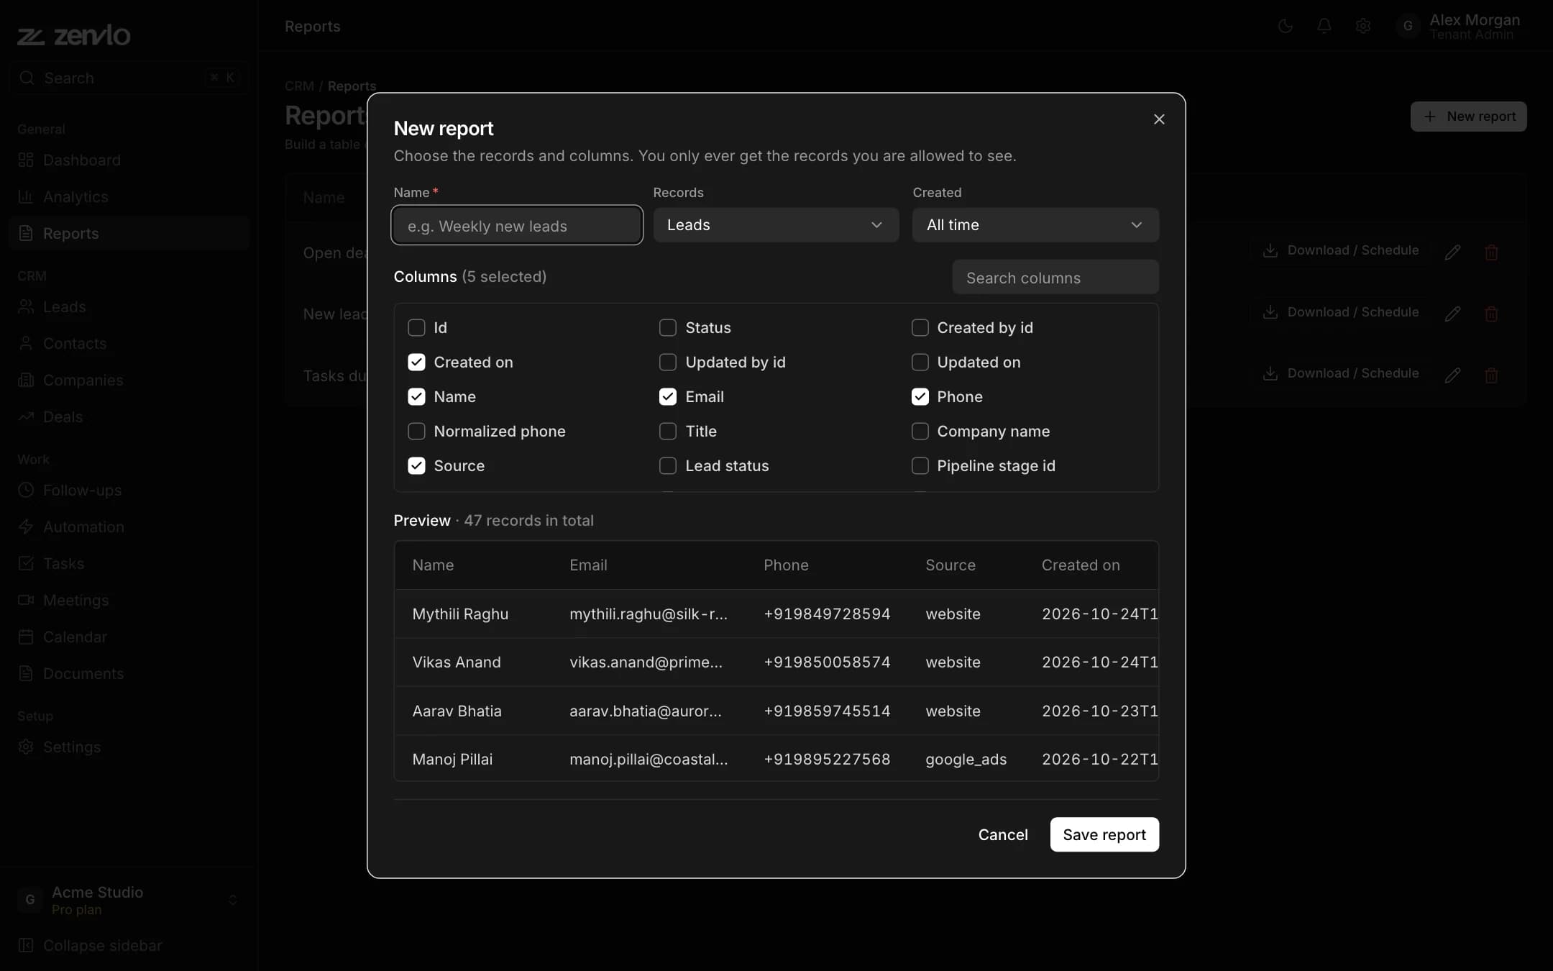Open notifications bell icon
This screenshot has height=971, width=1553.
point(1324,27)
